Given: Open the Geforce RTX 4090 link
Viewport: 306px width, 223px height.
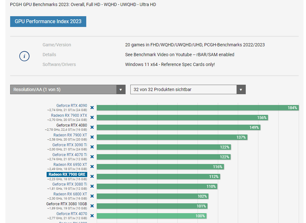Looking at the screenshot, I should click(72, 105).
